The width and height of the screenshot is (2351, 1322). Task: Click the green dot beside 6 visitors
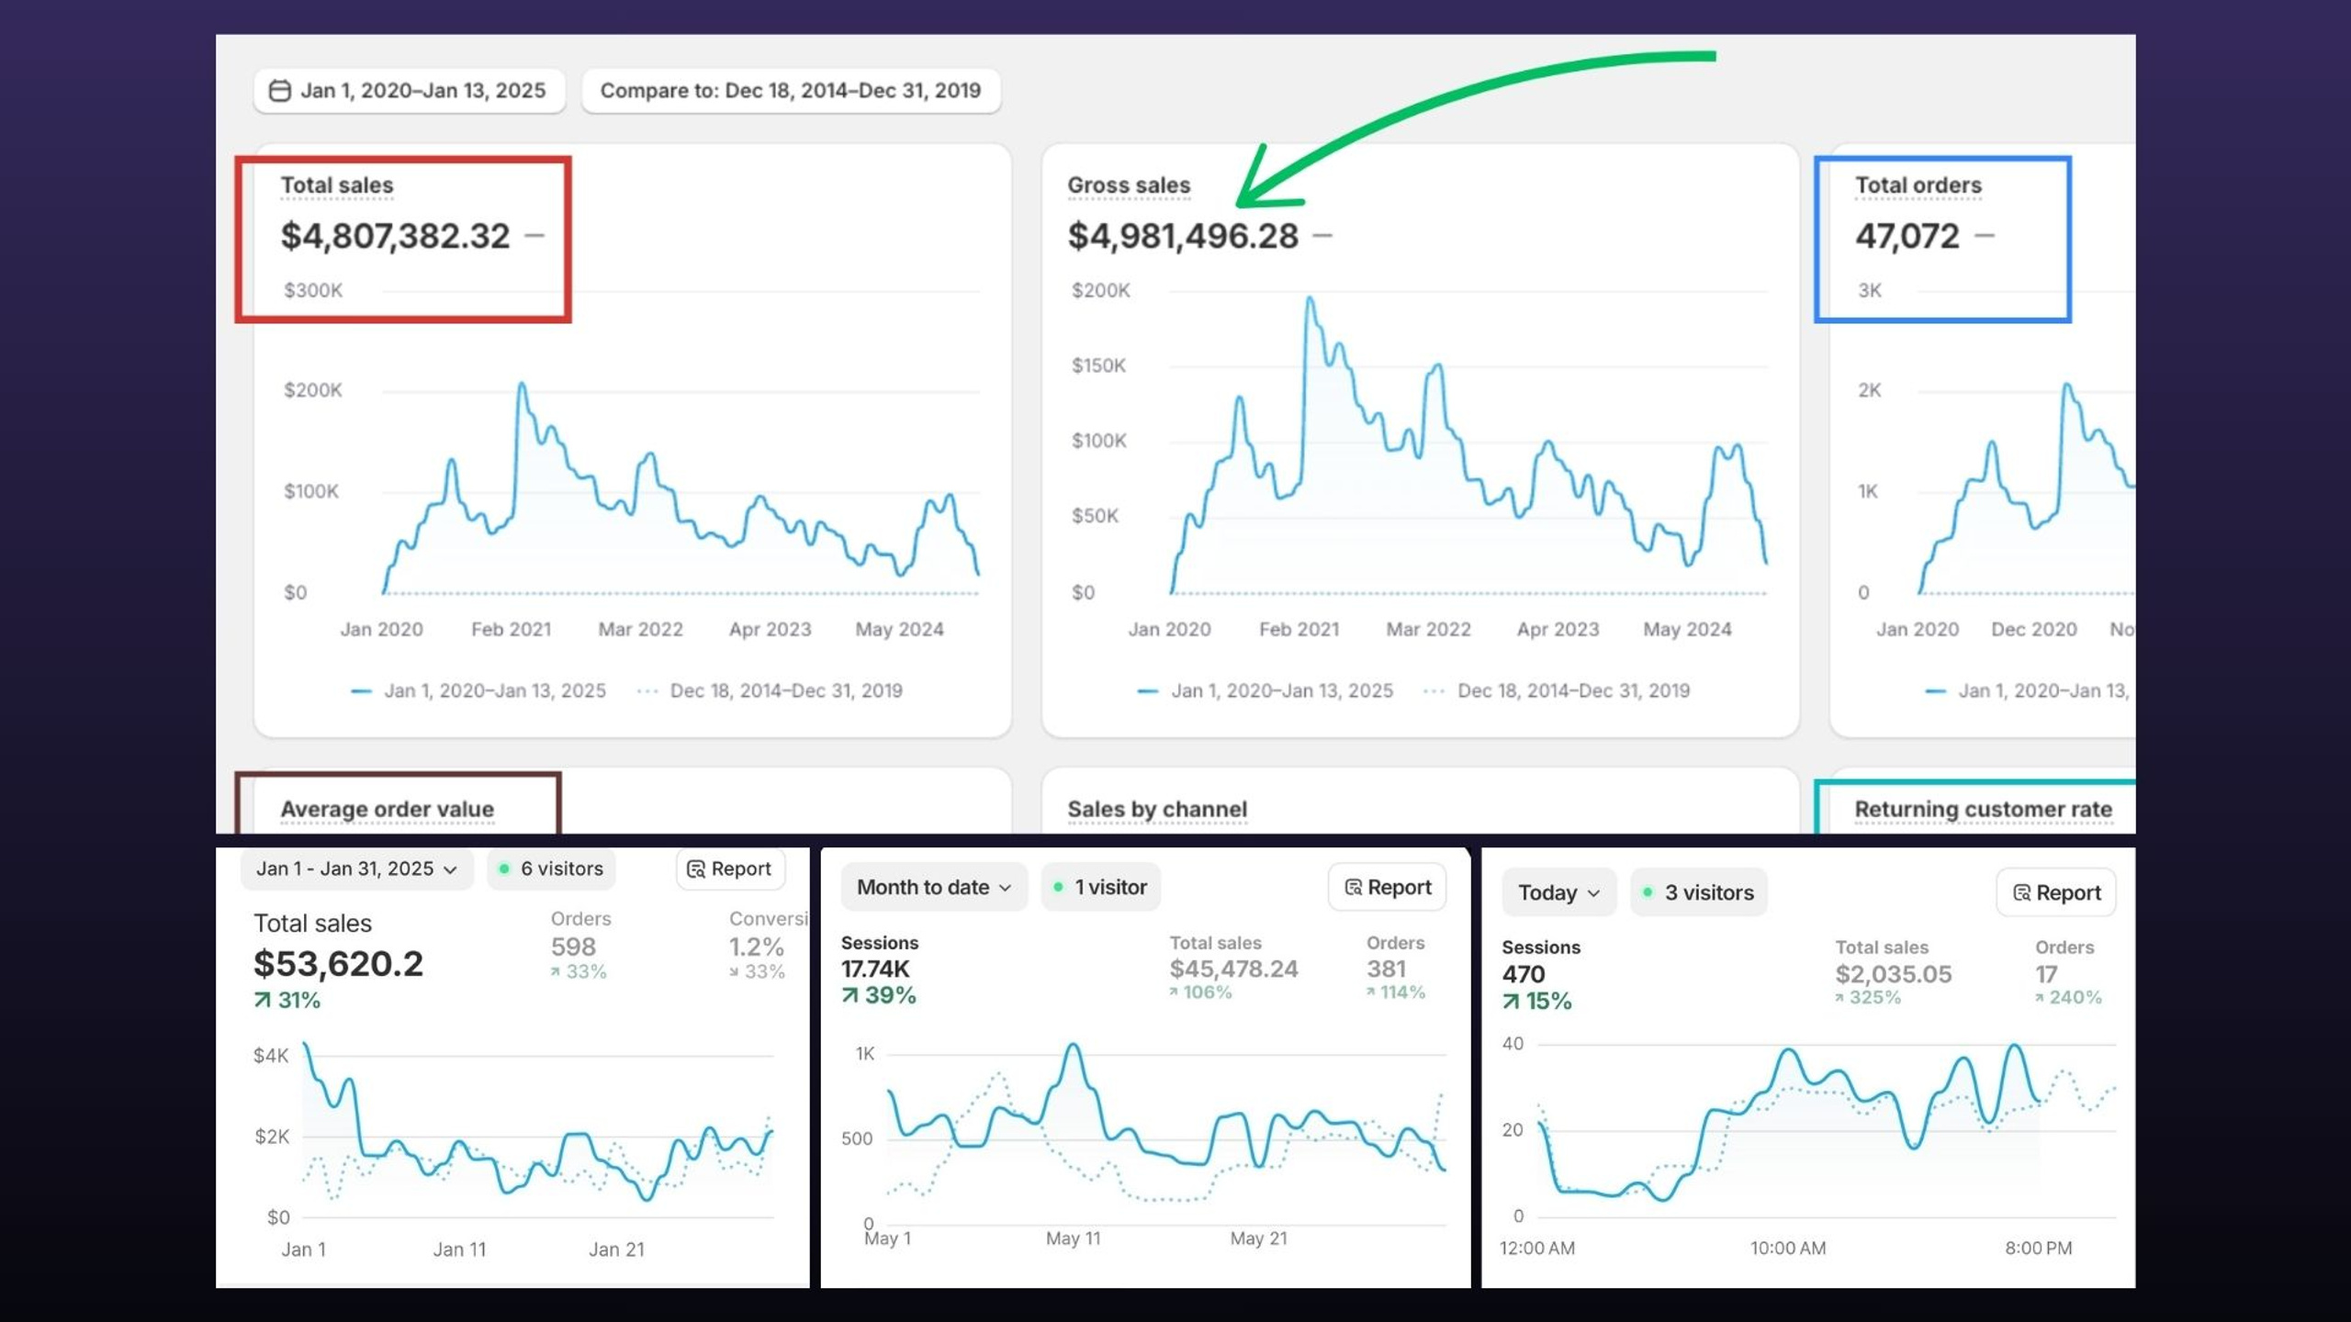503,868
